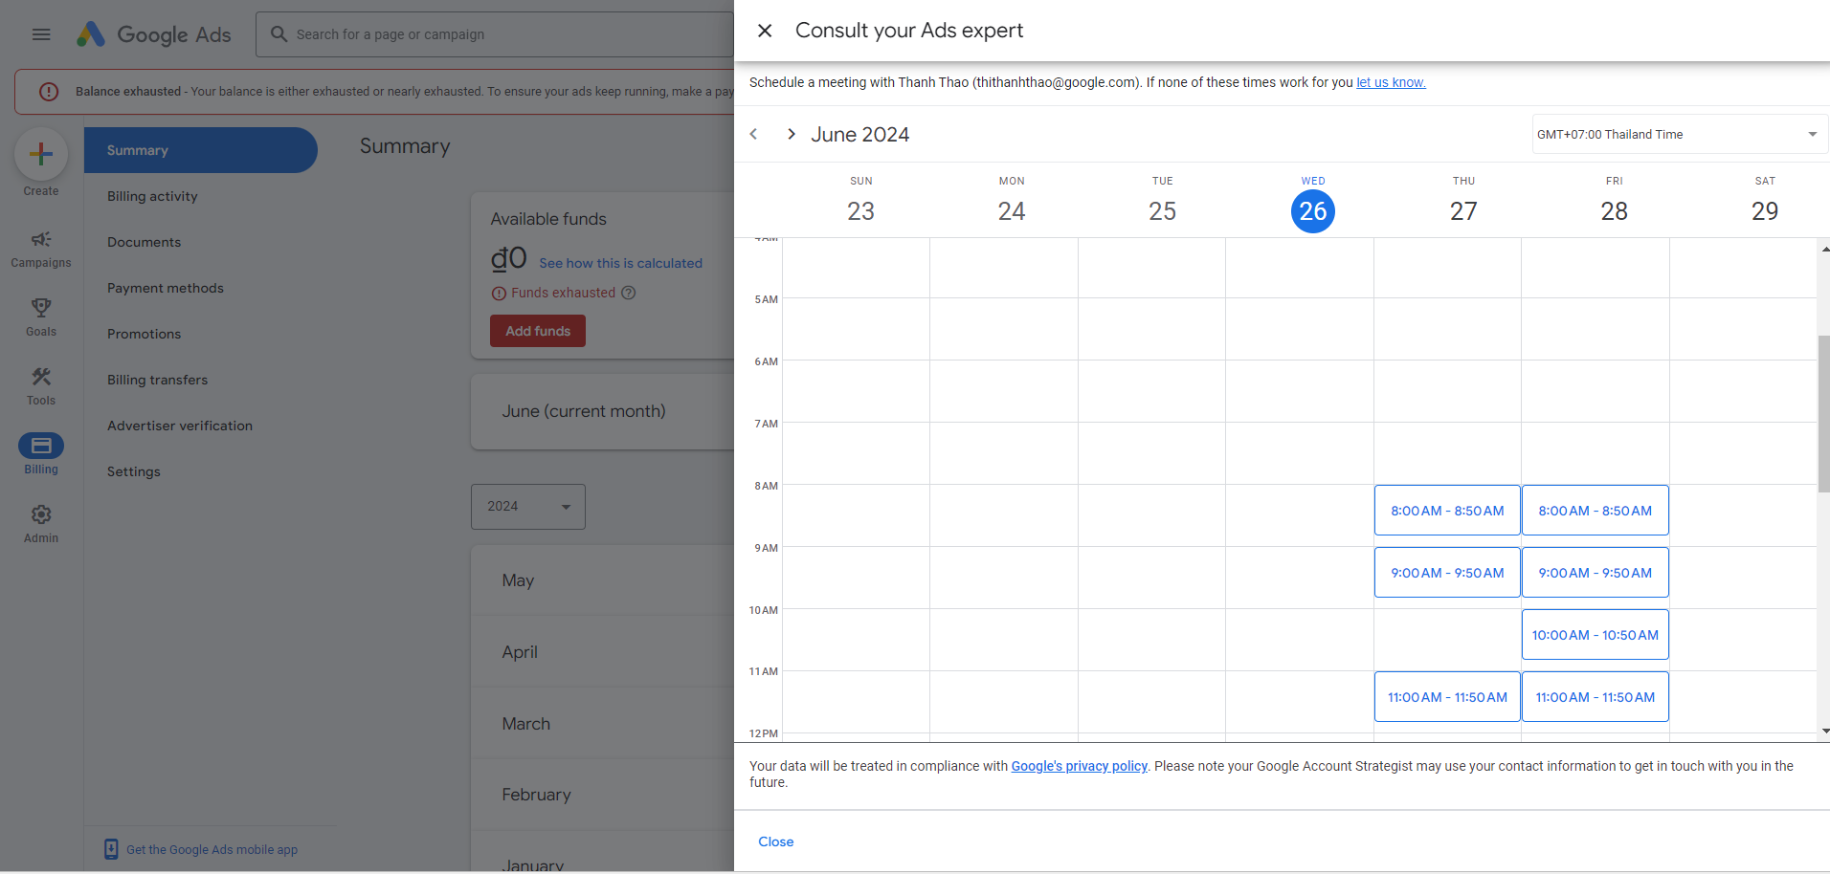Select the Summary menu item
1830x874 pixels.
tap(201, 150)
